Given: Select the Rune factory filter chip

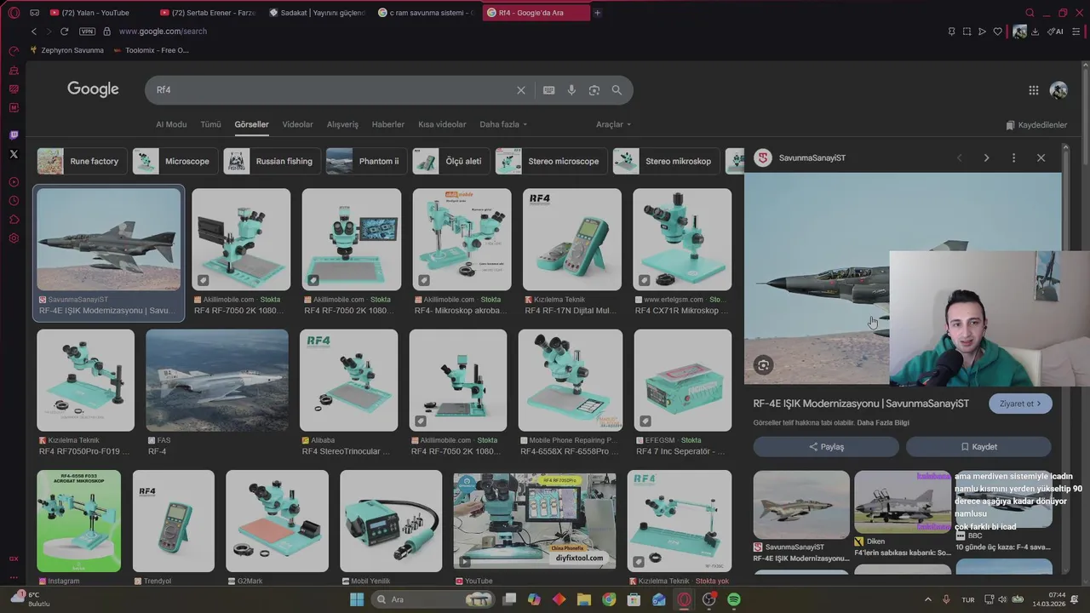Looking at the screenshot, I should pos(82,161).
